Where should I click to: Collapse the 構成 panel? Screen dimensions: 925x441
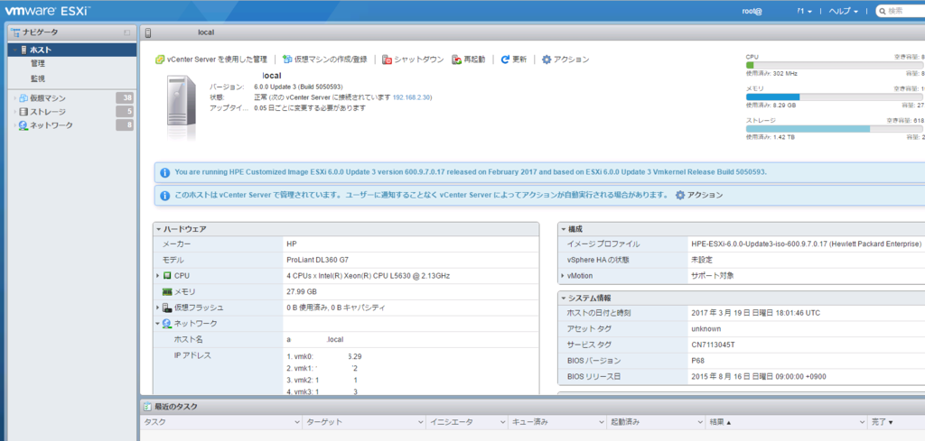point(564,229)
